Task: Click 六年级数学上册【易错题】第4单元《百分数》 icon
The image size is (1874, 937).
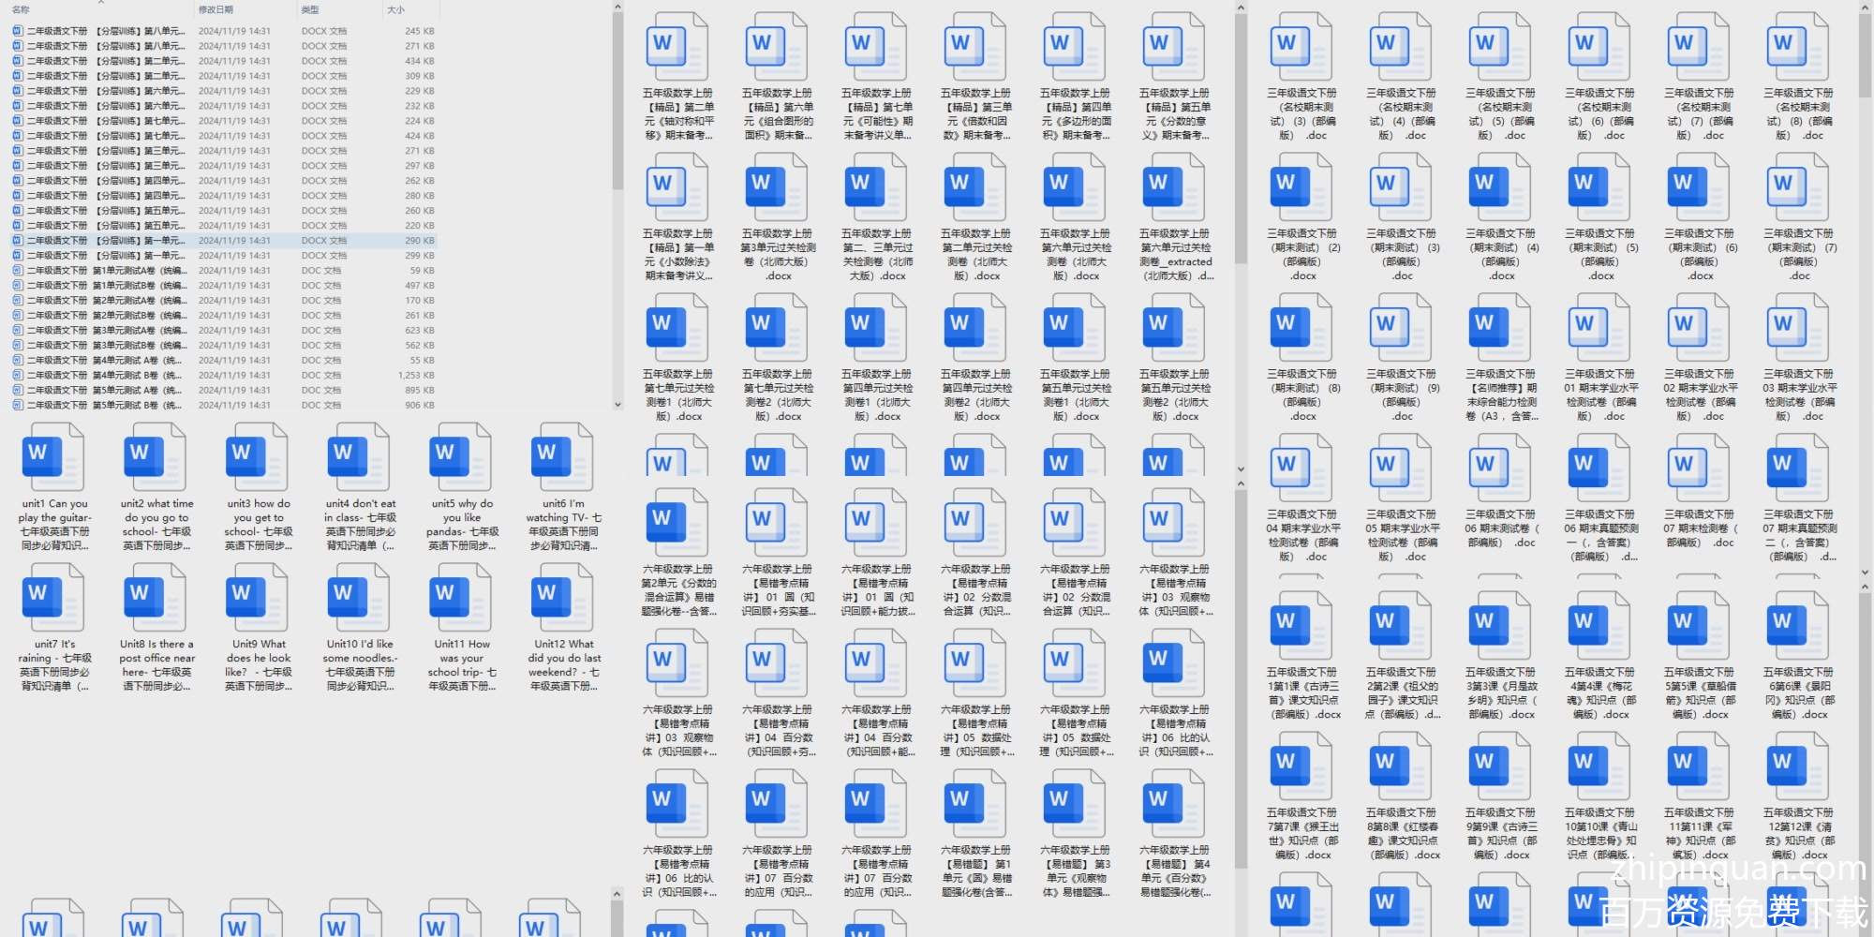Action: coord(1175,803)
